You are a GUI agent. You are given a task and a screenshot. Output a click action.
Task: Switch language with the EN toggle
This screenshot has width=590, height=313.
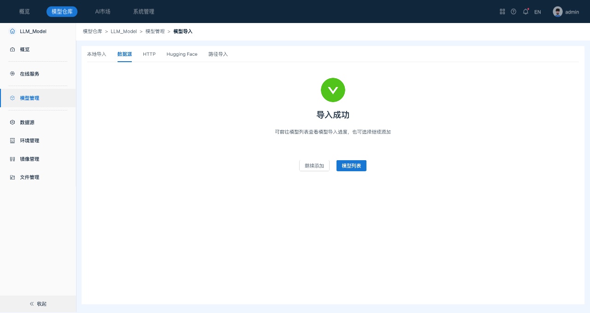coord(537,12)
